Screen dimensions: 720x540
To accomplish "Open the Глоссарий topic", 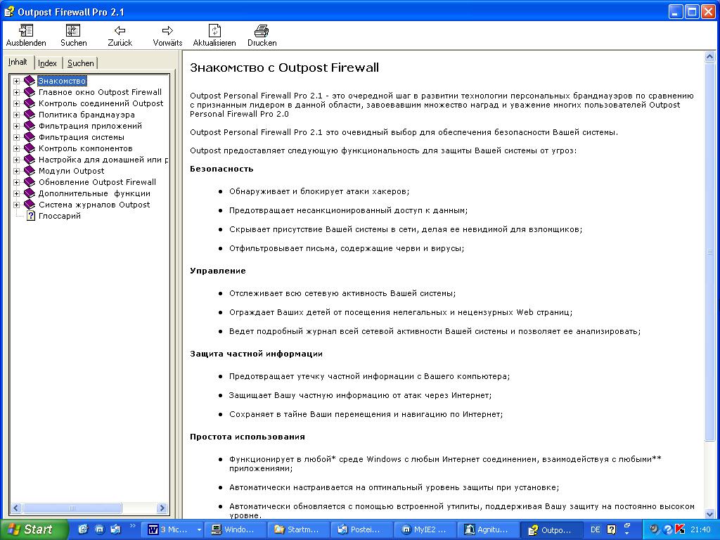I will 60,216.
